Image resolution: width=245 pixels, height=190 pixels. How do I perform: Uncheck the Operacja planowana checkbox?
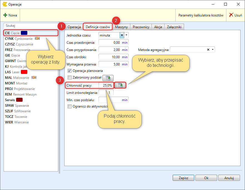click(x=70, y=71)
